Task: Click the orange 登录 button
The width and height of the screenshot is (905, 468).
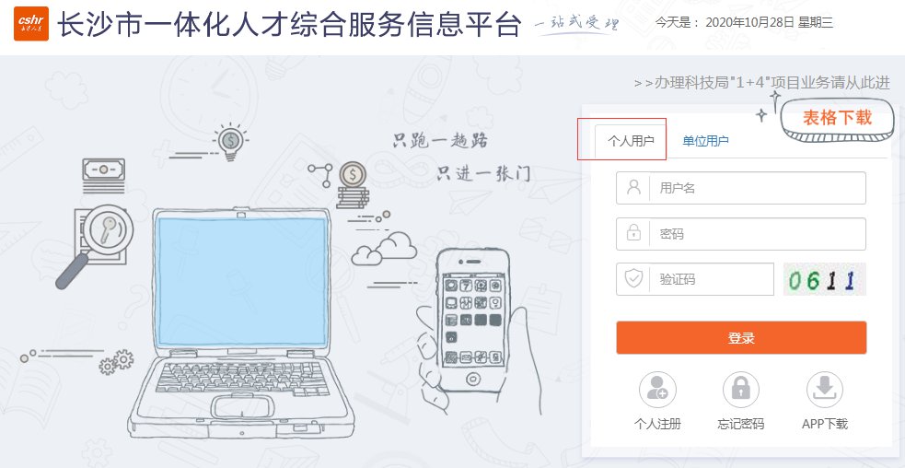Action: [741, 338]
